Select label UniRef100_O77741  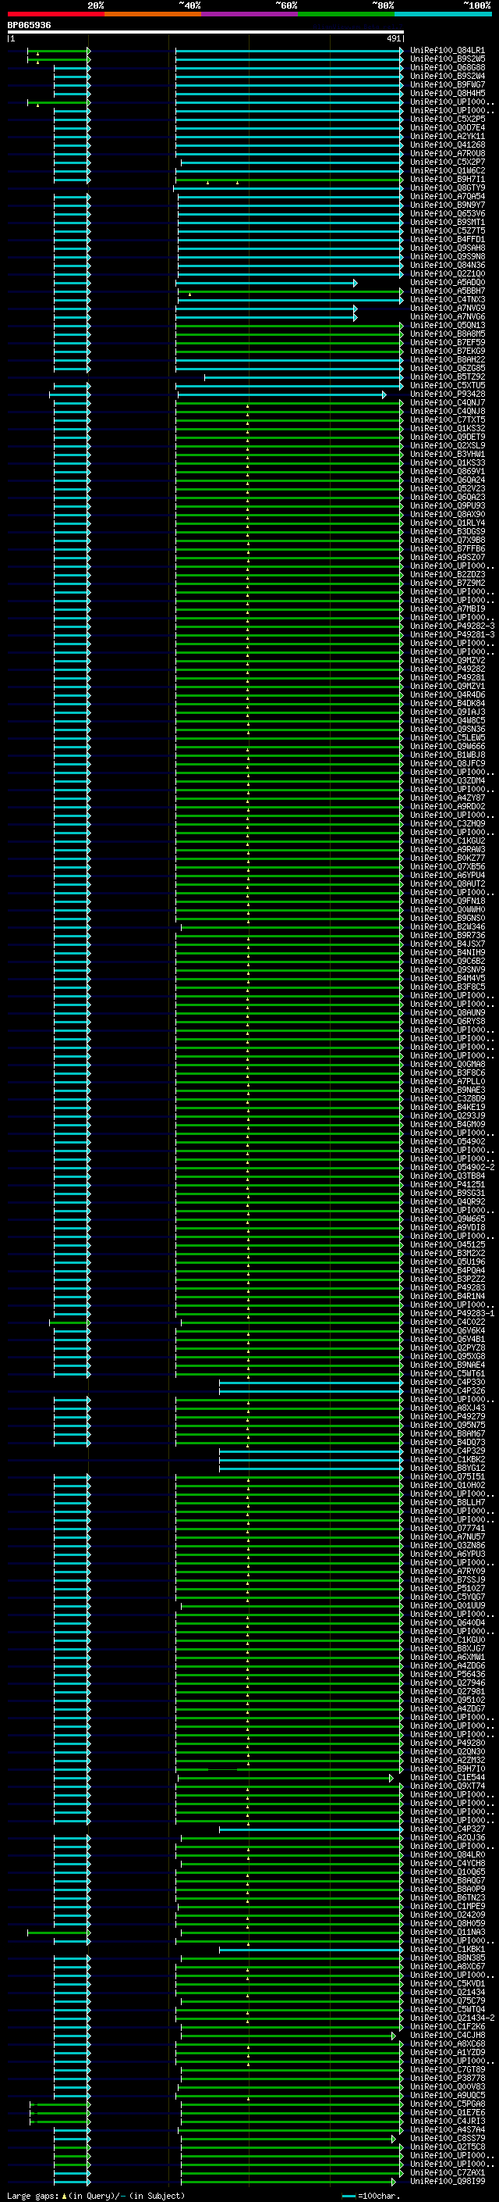pyautogui.click(x=447, y=1529)
